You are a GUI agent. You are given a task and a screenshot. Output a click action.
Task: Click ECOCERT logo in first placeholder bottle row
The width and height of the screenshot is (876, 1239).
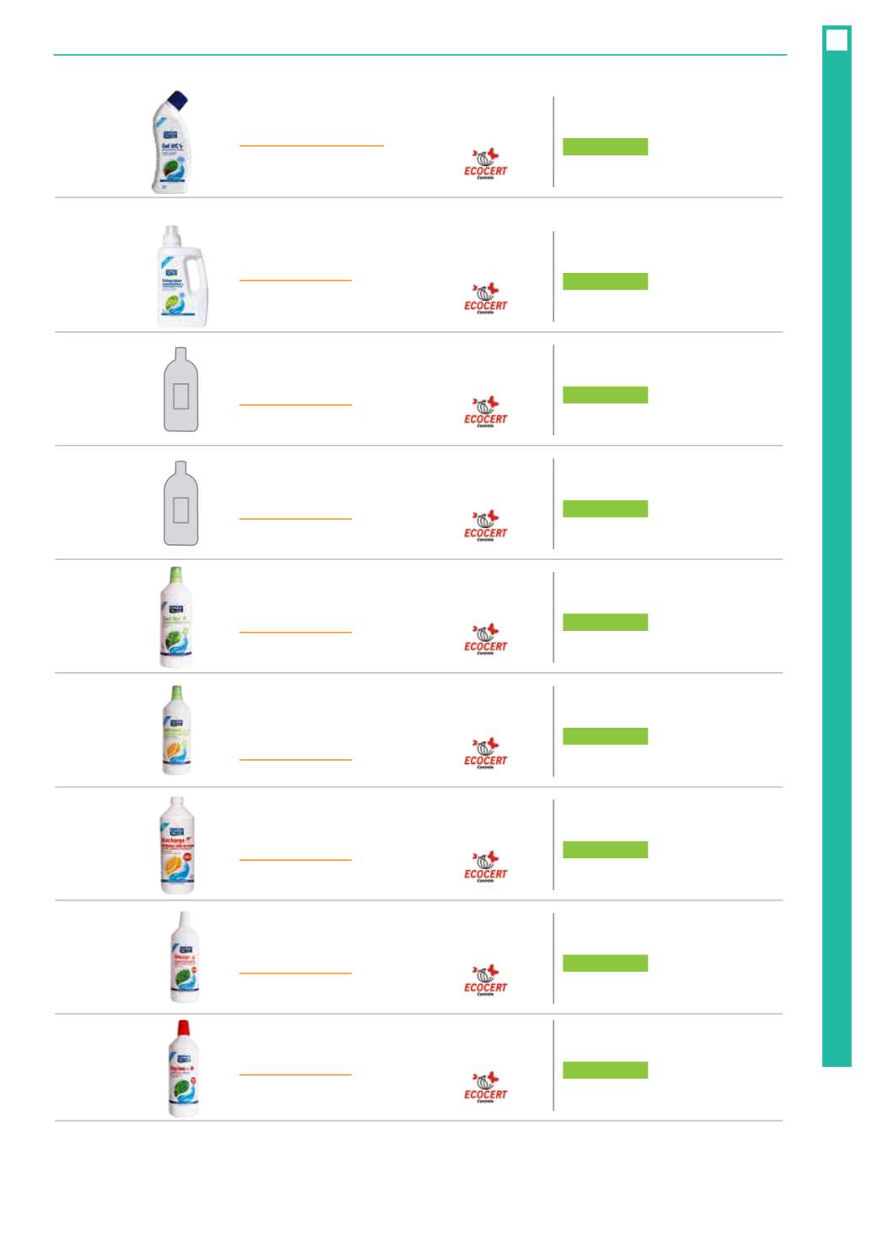pyautogui.click(x=485, y=412)
